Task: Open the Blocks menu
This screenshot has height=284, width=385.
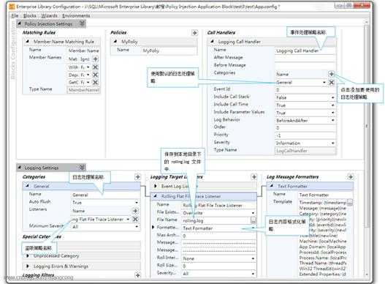Action: [x=30, y=16]
